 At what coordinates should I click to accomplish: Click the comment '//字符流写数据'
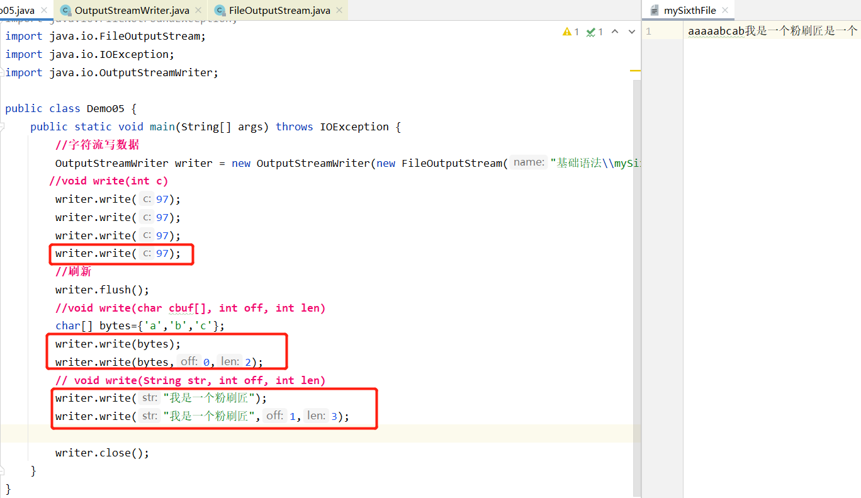click(x=98, y=145)
